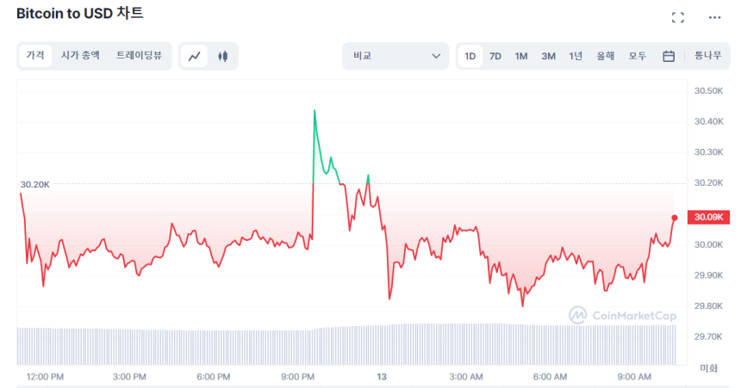The width and height of the screenshot is (741, 388).
Task: Select the 시가 총액 market cap tab
Action: (x=80, y=56)
